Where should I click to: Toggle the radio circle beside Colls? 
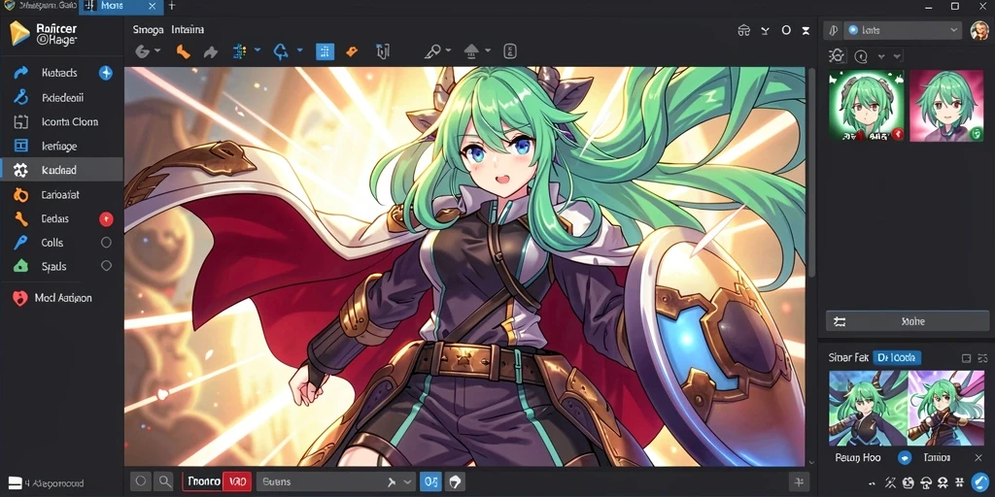coord(106,243)
